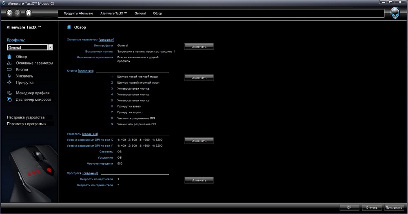
Task: Open Настройка устройства
Action: [x=26, y=117]
